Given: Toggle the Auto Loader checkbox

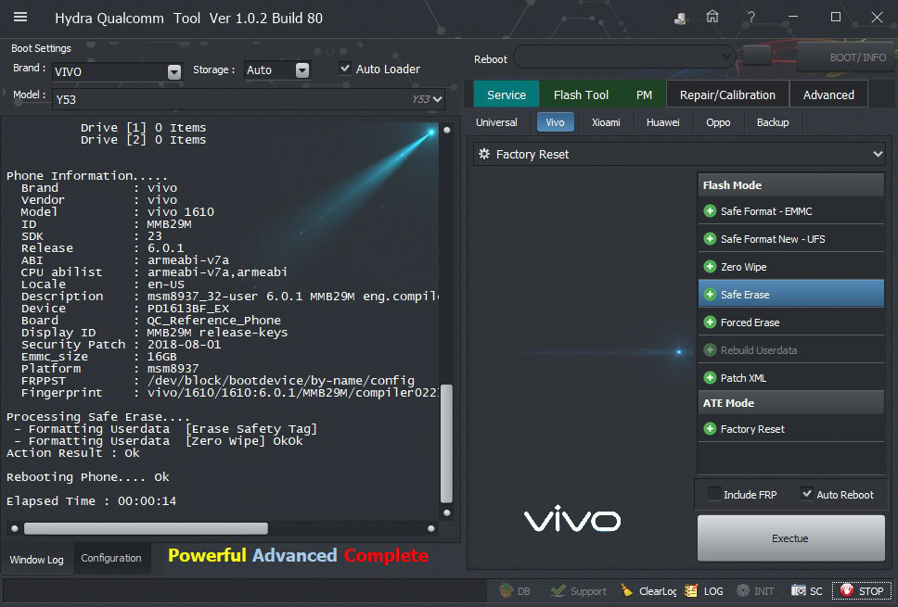Looking at the screenshot, I should (x=345, y=68).
